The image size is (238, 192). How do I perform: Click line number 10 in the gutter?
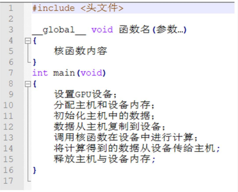coord(8,105)
